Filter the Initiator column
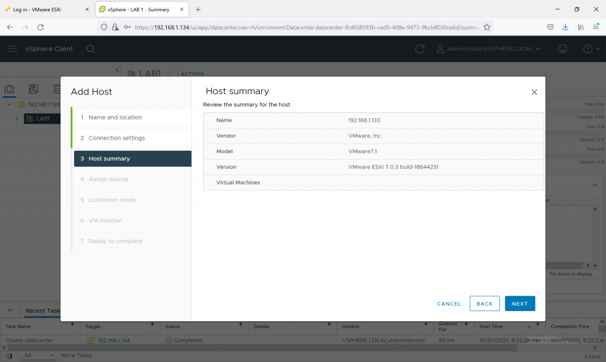 426,325
